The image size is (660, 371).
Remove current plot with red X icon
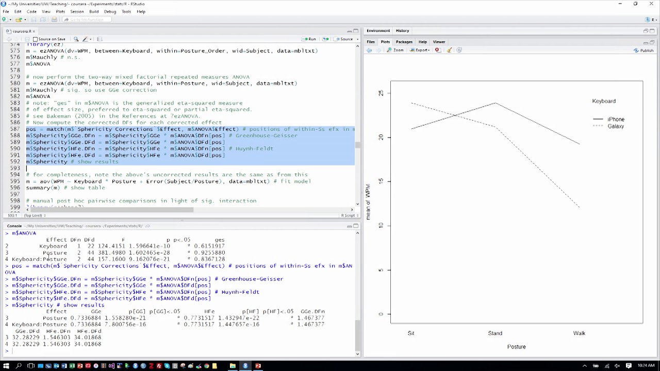(x=437, y=50)
